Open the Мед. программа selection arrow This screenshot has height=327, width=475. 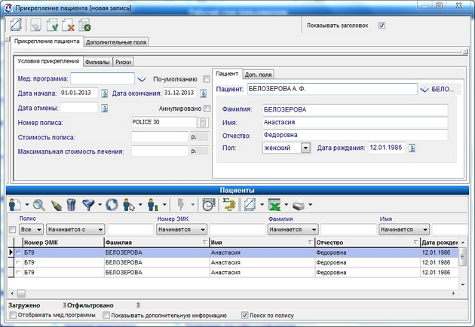coord(142,79)
